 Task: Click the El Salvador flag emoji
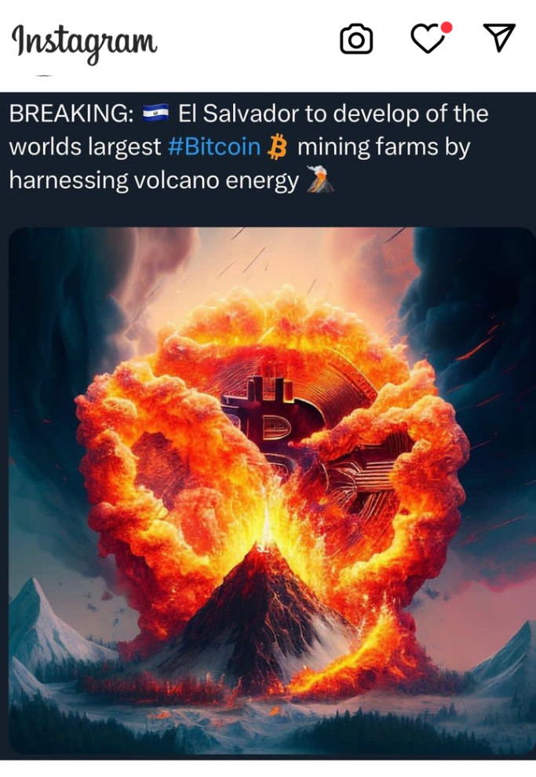click(x=156, y=114)
